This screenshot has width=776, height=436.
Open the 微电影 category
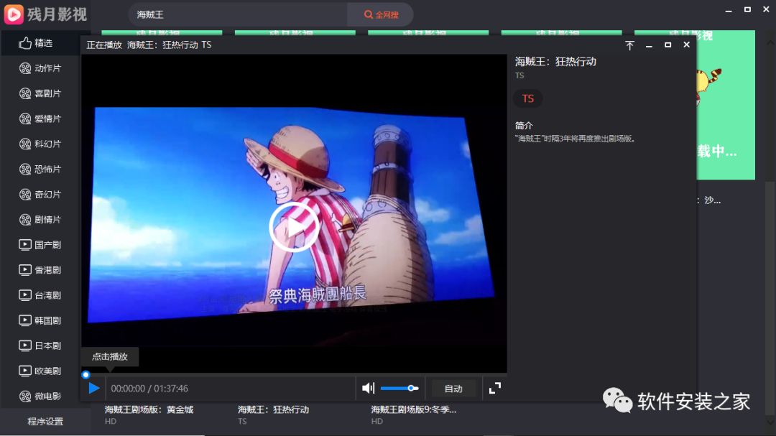click(40, 396)
